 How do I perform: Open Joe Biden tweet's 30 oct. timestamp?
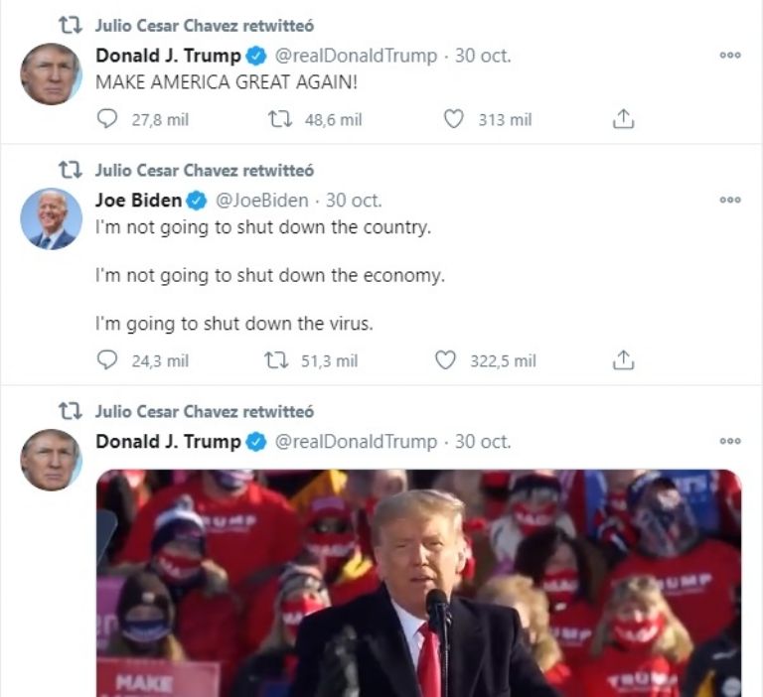(x=354, y=200)
